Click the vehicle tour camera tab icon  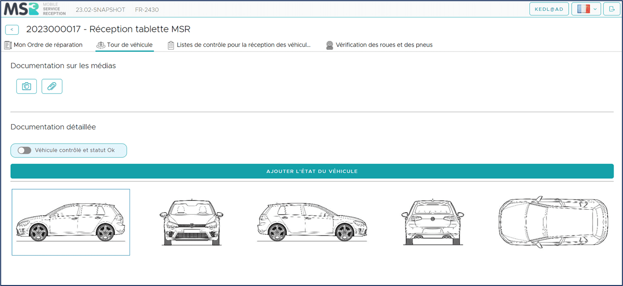pyautogui.click(x=101, y=45)
